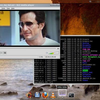
Task: Click 'engg.jpg' file name in terminal
Action: 86,49
